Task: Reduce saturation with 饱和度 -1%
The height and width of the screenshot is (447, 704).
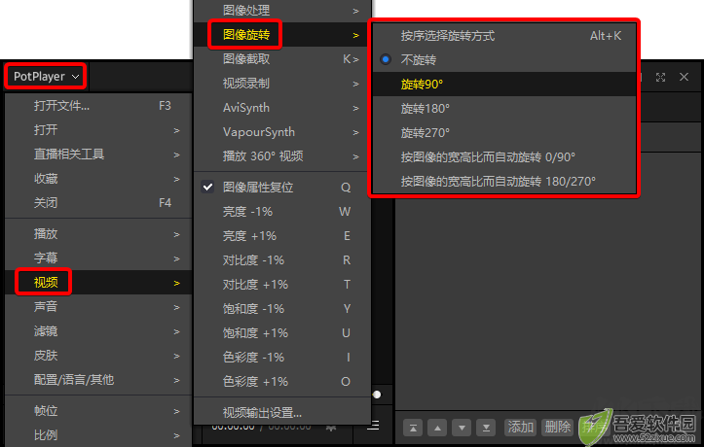Action: 282,309
